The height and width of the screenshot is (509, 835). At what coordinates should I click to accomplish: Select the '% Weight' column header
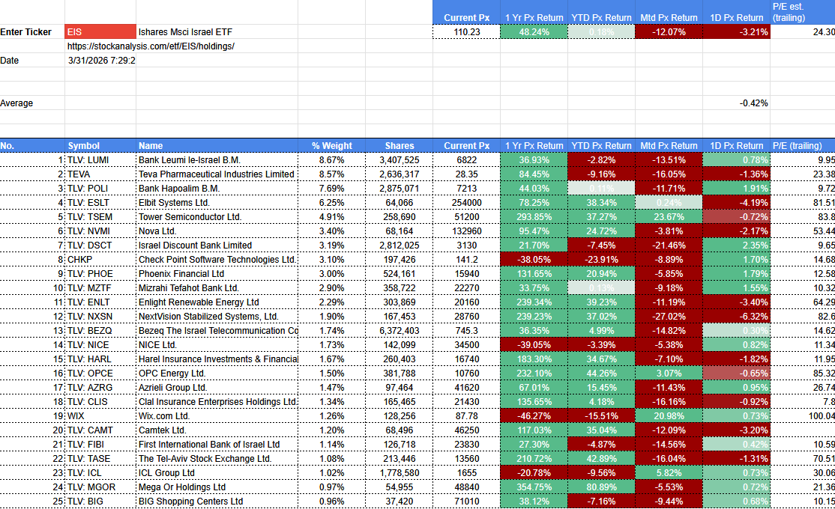(x=332, y=145)
